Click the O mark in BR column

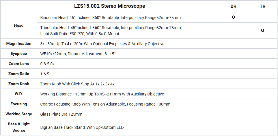click(x=233, y=17)
